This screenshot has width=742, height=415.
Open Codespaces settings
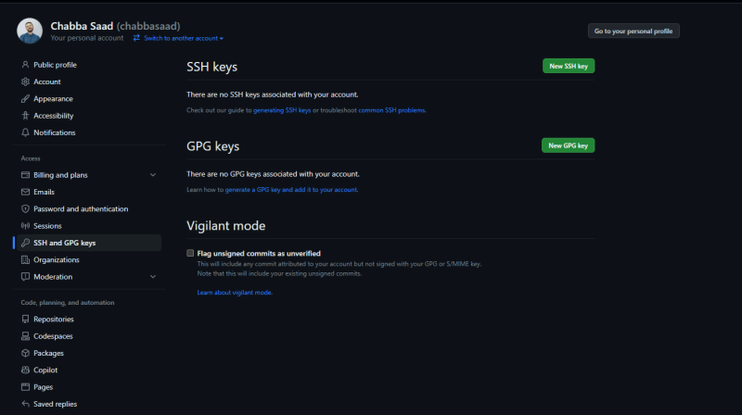pyautogui.click(x=53, y=336)
